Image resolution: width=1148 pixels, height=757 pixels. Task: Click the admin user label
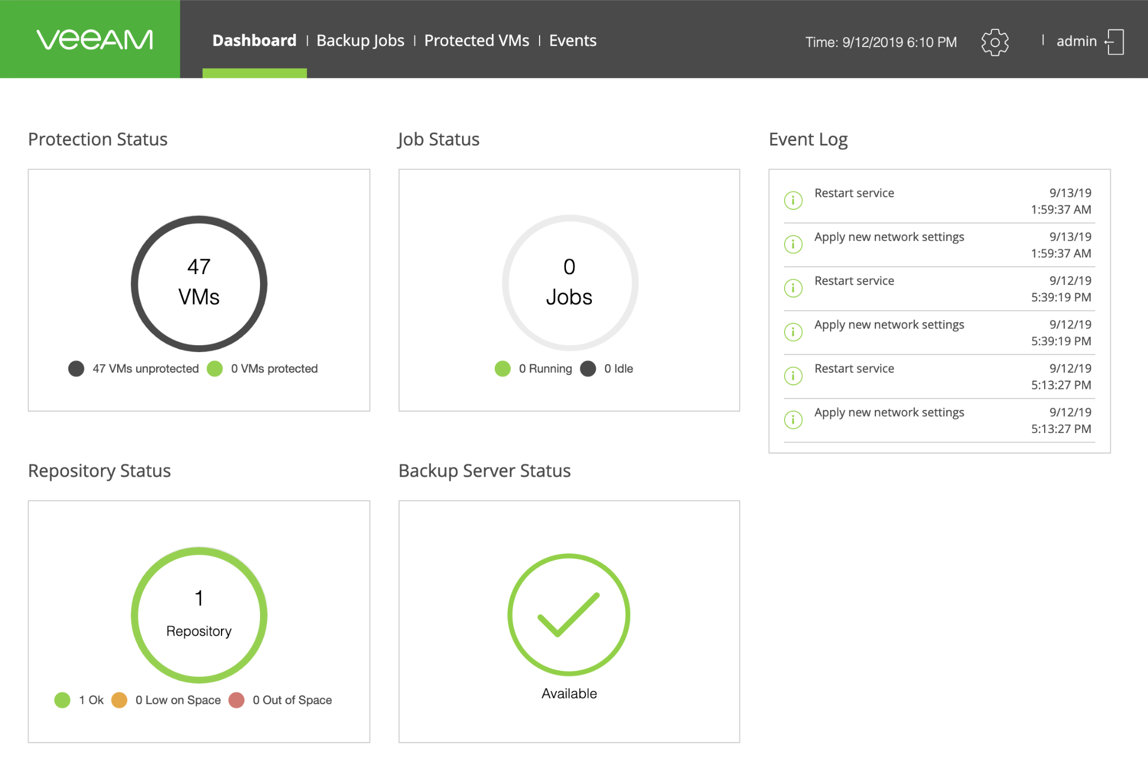[1076, 41]
